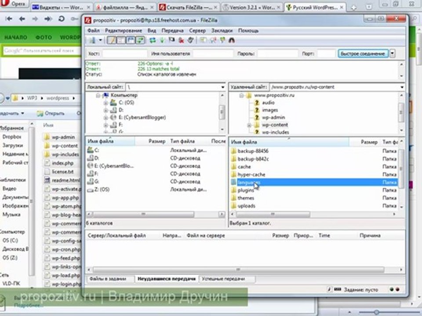Screen dimensions: 422x316
Task: Open the Редактирование menu
Action: tap(123, 31)
